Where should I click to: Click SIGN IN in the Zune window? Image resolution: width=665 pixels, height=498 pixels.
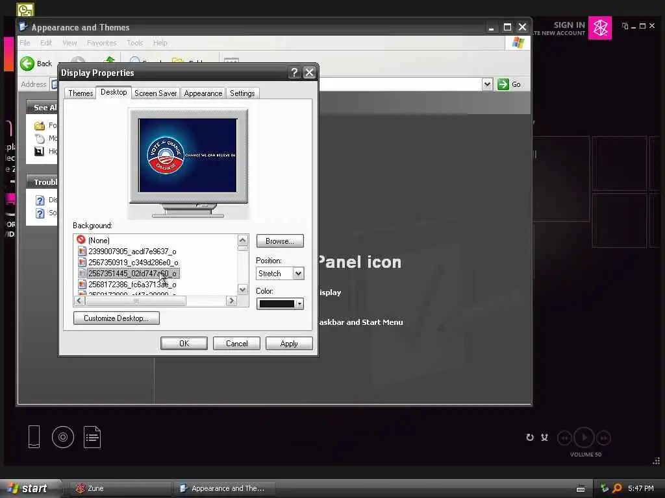pos(569,25)
